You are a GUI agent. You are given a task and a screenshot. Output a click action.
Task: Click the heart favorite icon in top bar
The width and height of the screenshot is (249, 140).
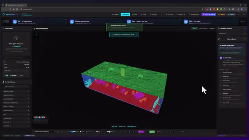238,14
